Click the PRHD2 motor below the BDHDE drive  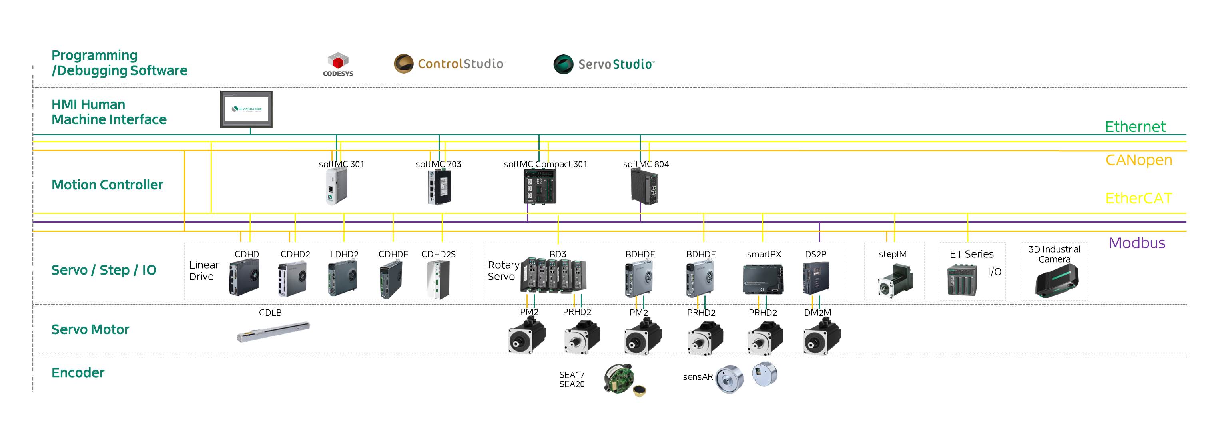click(x=705, y=338)
